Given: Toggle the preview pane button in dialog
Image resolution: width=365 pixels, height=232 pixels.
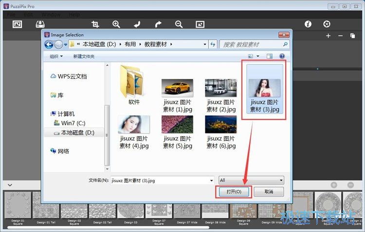Looking at the screenshot, I should (270, 56).
